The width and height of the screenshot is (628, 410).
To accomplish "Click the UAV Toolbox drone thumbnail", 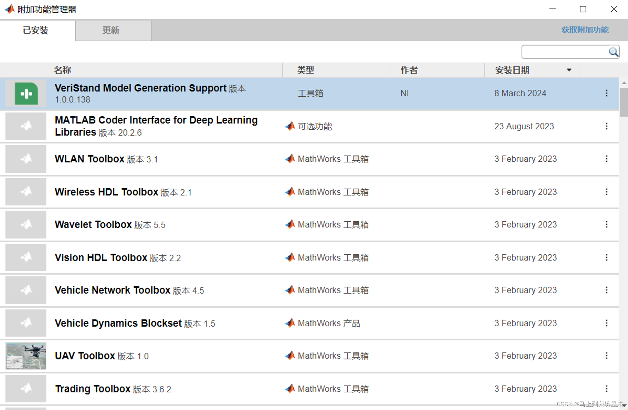I will [26, 356].
